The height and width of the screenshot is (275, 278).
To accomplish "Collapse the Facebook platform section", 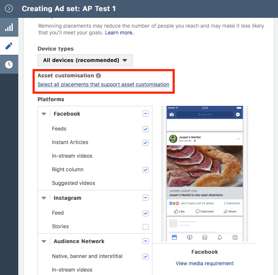I will click(44, 114).
